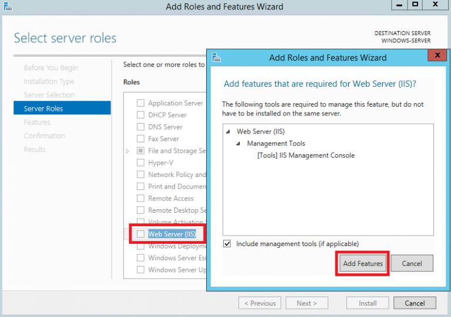Image resolution: width=451 pixels, height=317 pixels.
Task: Collapse the Web Server (IIS) tree node
Action: click(228, 132)
